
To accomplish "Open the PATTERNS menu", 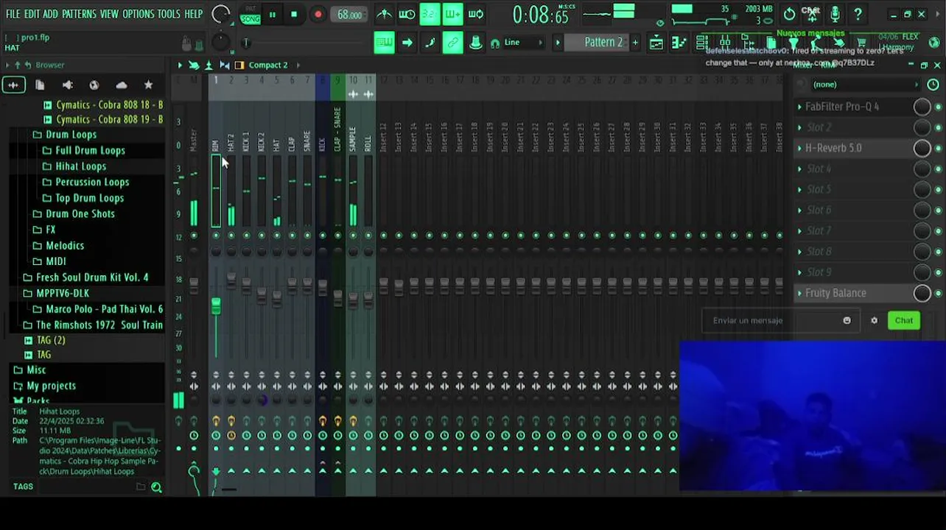I will [x=79, y=14].
